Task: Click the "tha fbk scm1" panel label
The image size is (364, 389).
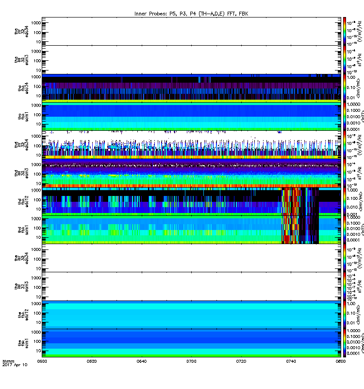Action: pos(23,117)
